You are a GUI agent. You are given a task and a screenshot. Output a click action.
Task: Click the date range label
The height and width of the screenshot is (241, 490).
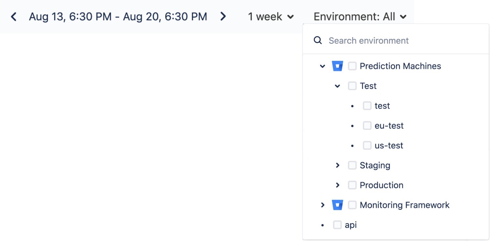click(x=118, y=17)
